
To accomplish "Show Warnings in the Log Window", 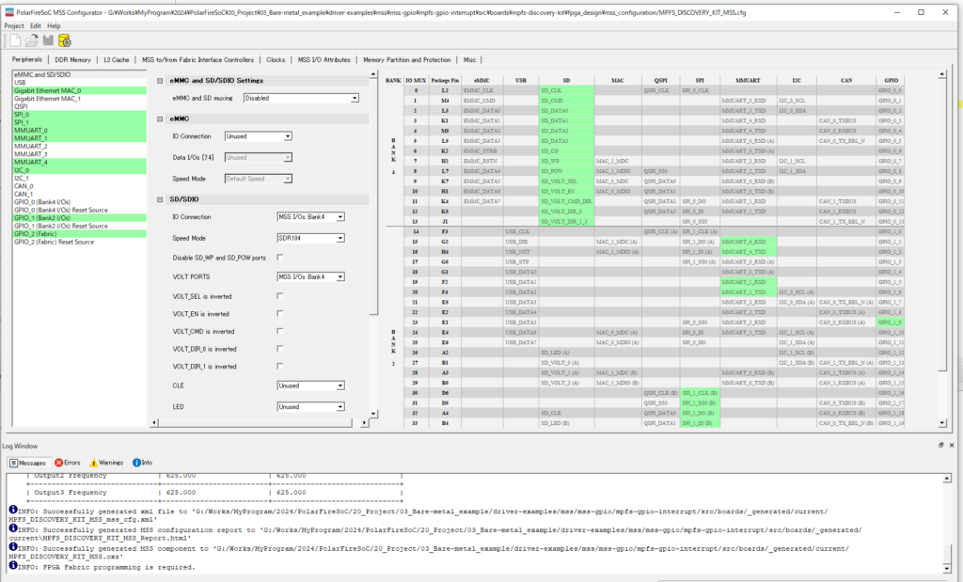I will [105, 463].
